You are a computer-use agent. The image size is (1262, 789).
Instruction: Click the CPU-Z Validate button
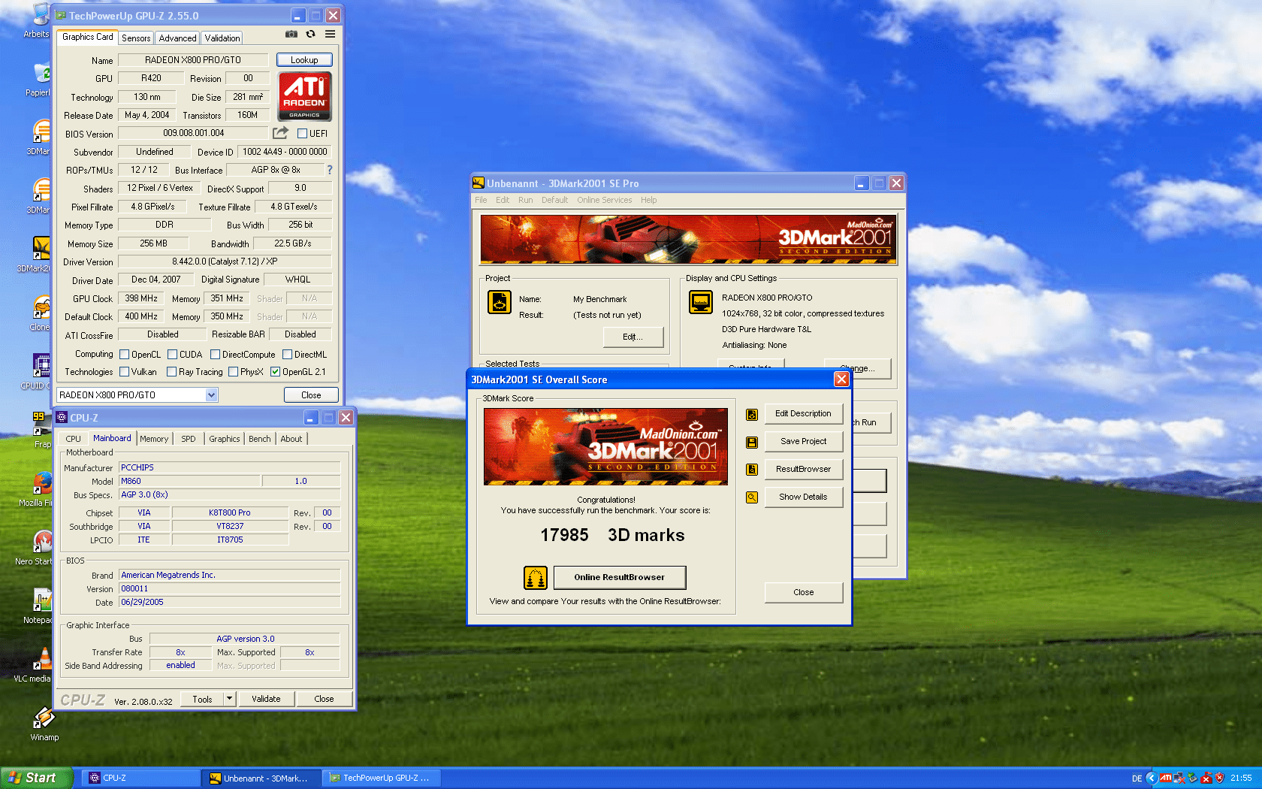coord(266,699)
